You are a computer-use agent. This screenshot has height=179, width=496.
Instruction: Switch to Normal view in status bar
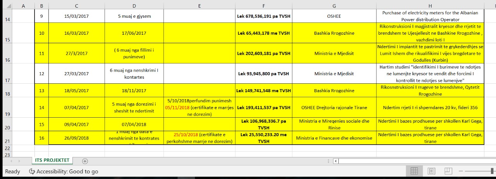(414, 171)
